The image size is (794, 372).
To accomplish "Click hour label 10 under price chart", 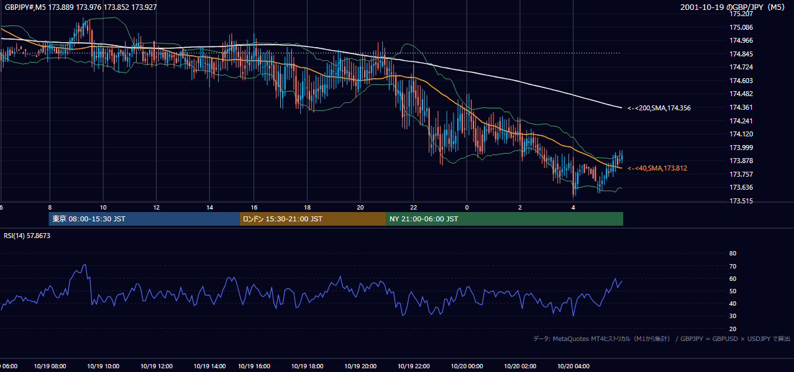I will 103,207.
